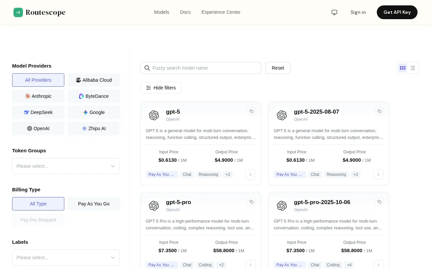This screenshot has width=431, height=269.
Task: Click the Routescope brand name
Action: (45, 12)
